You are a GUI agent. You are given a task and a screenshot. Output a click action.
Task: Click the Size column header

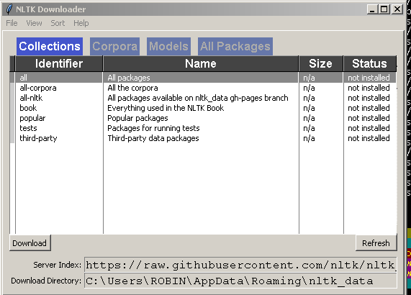point(320,63)
